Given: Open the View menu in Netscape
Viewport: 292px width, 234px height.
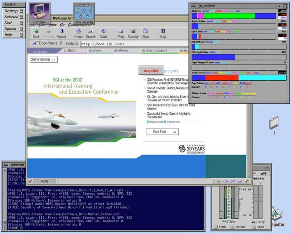Looking at the screenshot, I should 53,25.
